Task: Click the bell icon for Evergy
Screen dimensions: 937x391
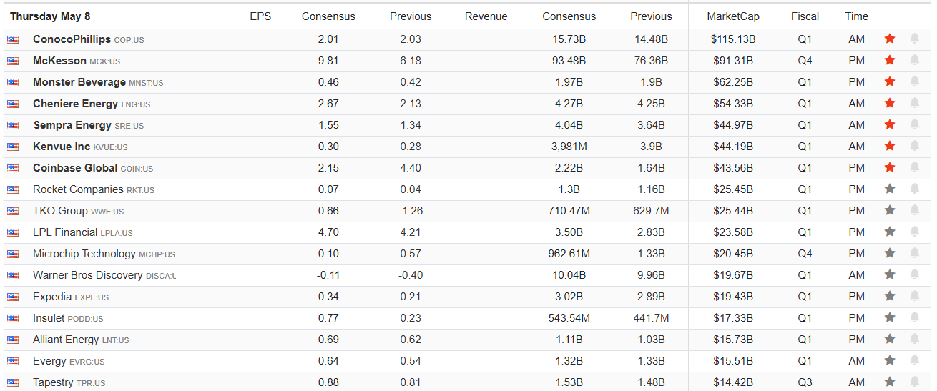Action: pyautogui.click(x=914, y=361)
